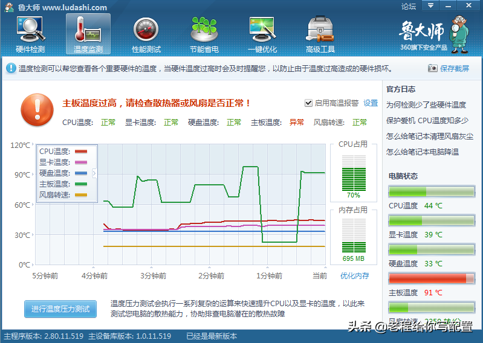
Task: Open log 怎么给笔记本电脑降温
Action: [423, 152]
